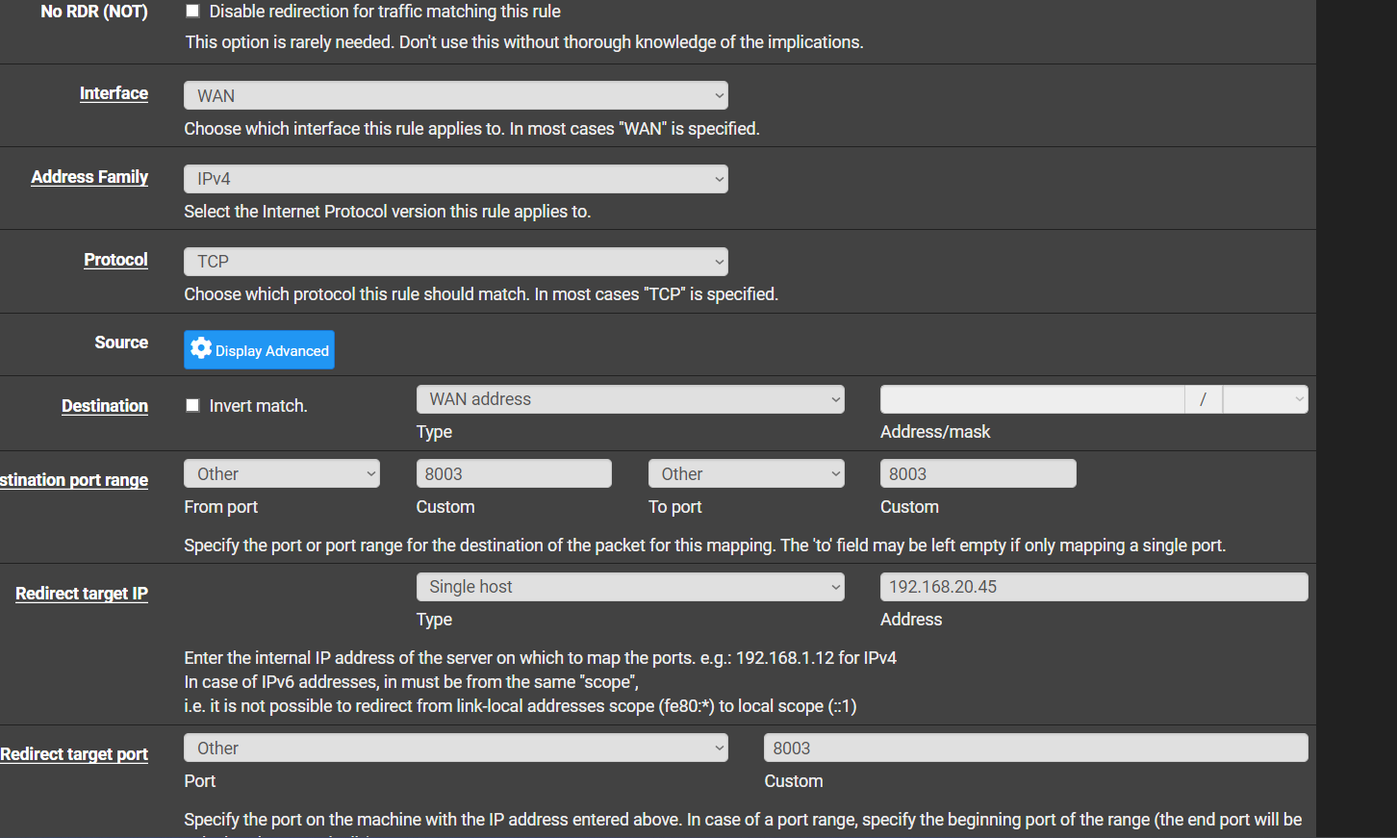The height and width of the screenshot is (838, 1397).
Task: Open the Redirect target port dropdown
Action: 456,748
